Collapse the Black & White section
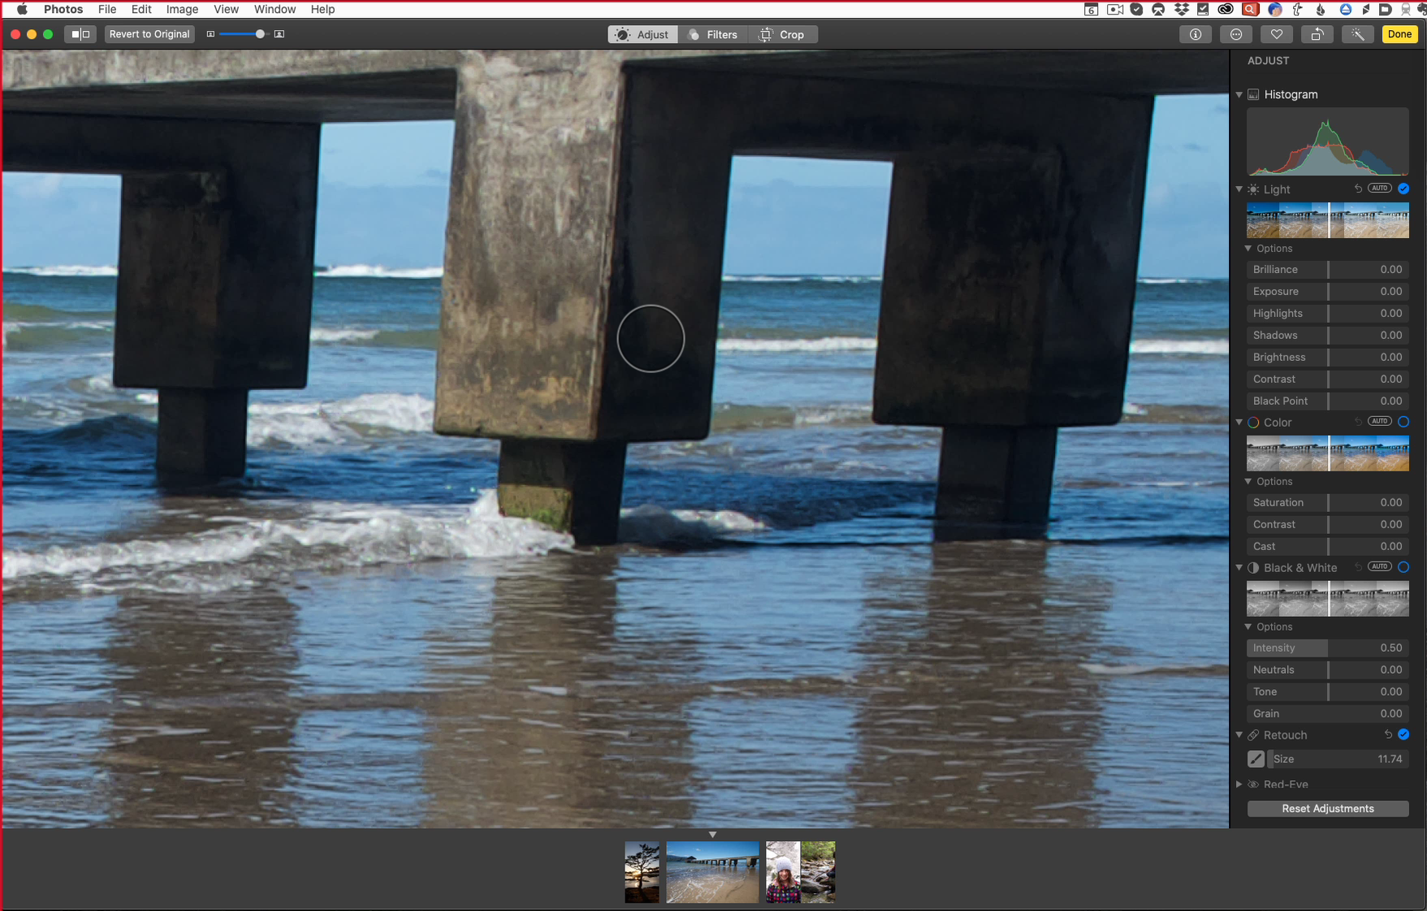Viewport: 1427px width, 911px height. tap(1239, 568)
